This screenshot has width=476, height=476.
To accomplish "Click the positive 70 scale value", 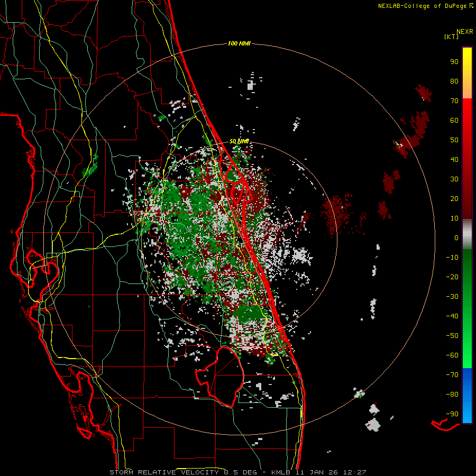I will [454, 101].
